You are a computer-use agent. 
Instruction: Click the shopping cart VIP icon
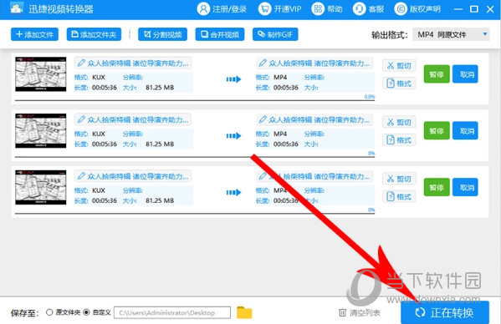[x=264, y=9]
